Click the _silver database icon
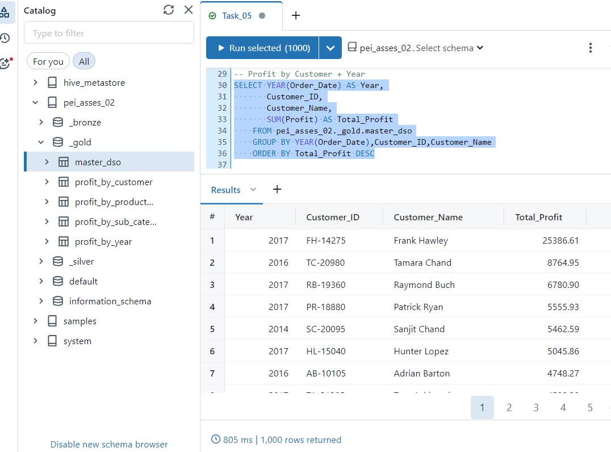 (x=58, y=261)
